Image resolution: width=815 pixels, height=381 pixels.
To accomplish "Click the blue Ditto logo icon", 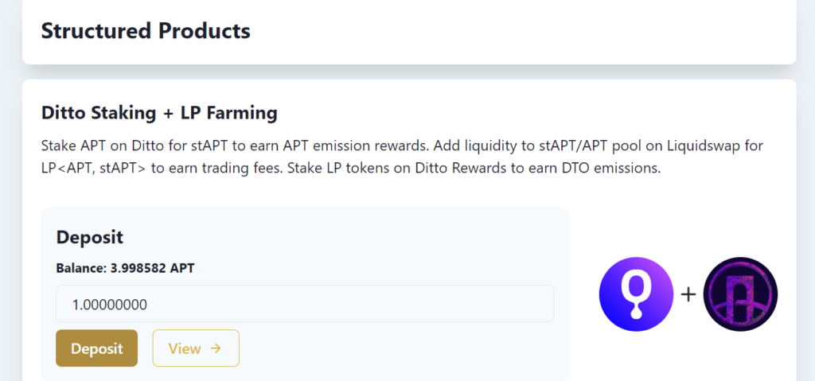I will (636, 294).
